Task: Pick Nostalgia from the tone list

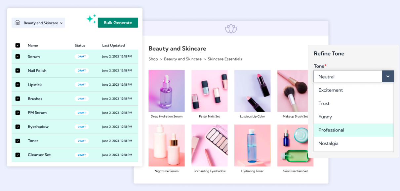Action: click(353, 143)
